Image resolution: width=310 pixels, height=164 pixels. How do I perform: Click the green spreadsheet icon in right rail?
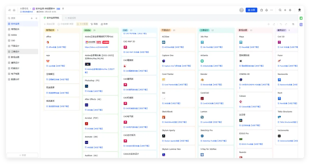point(301,18)
